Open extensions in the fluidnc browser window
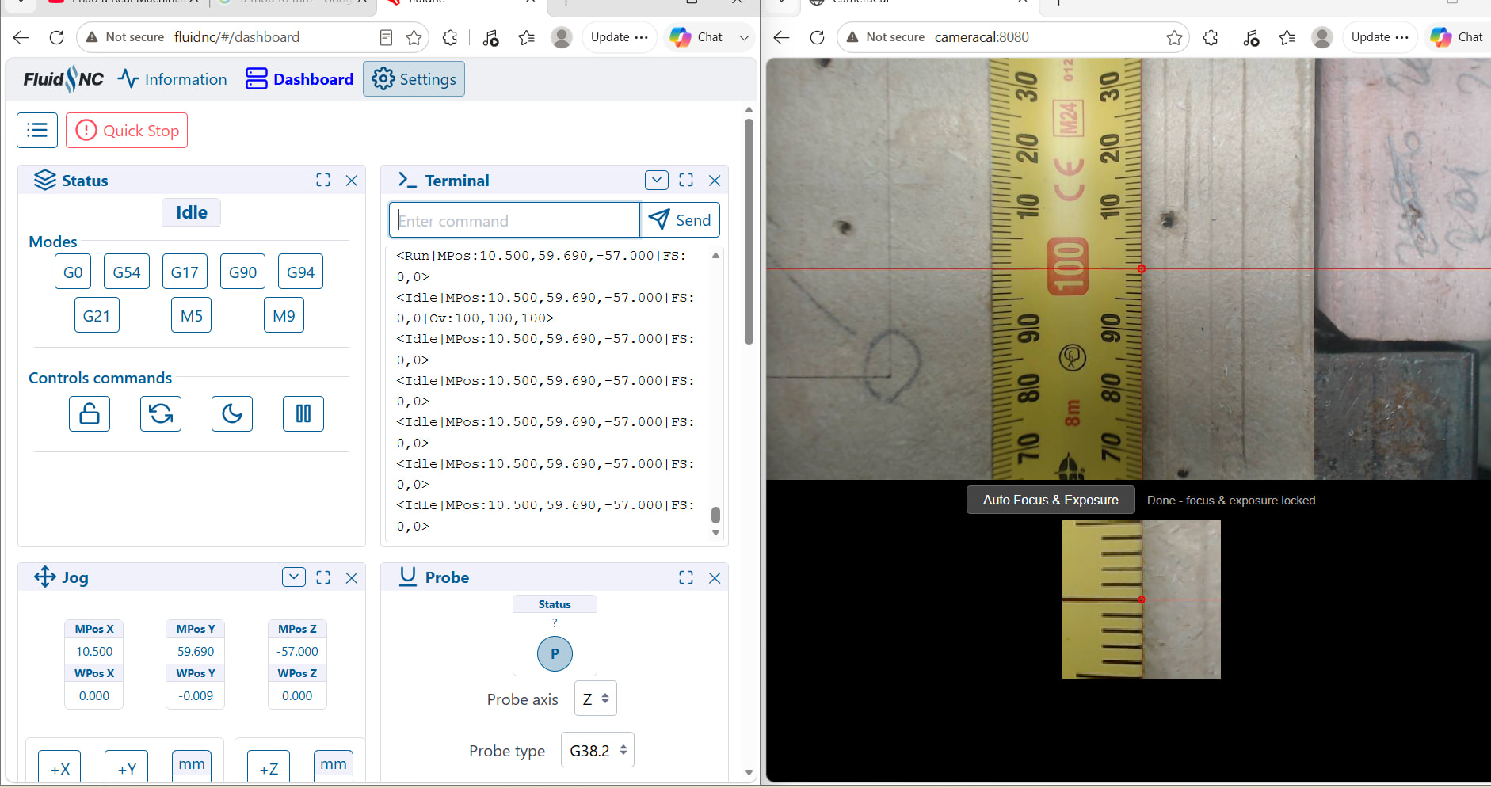The width and height of the screenshot is (1491, 788). [450, 37]
